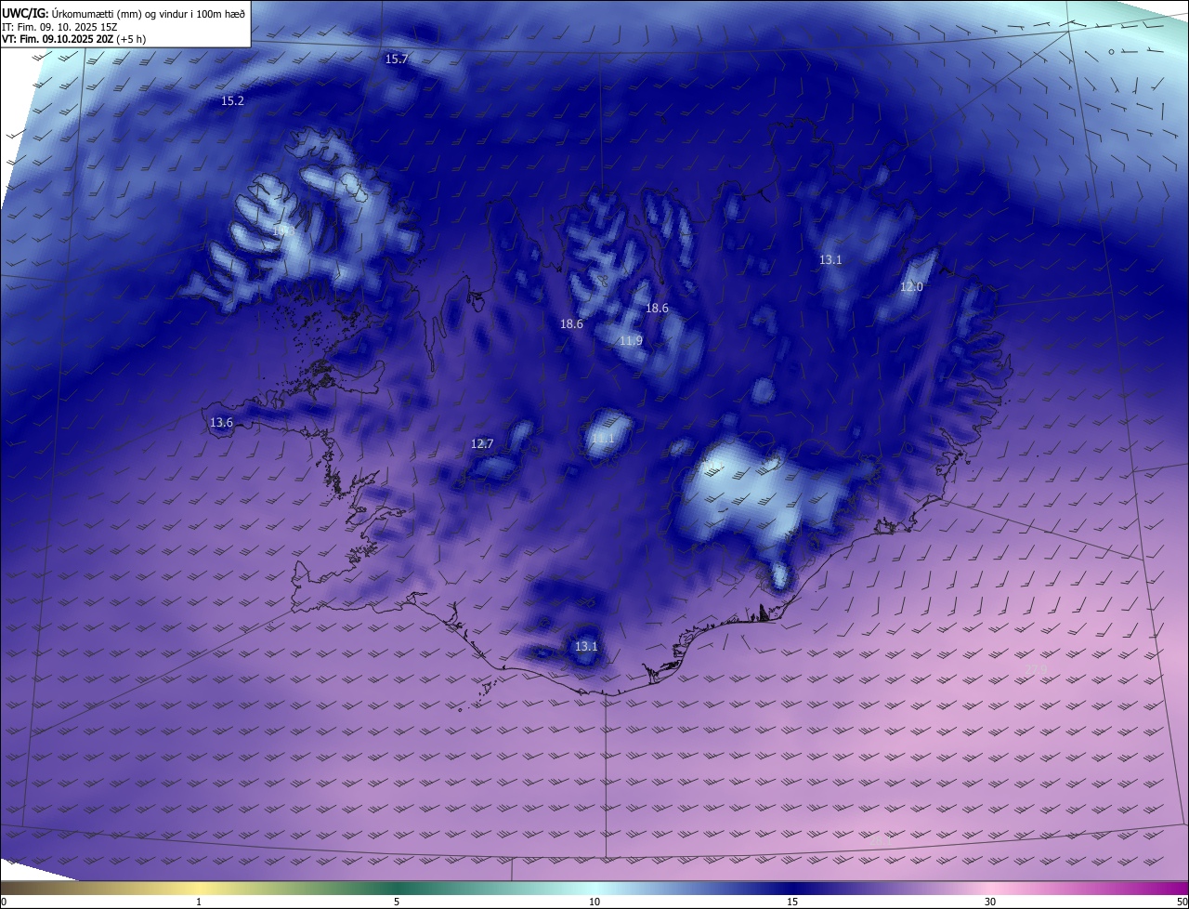Click the 13.1 label beside the 12.0 value
This screenshot has height=909, width=1189.
point(830,259)
